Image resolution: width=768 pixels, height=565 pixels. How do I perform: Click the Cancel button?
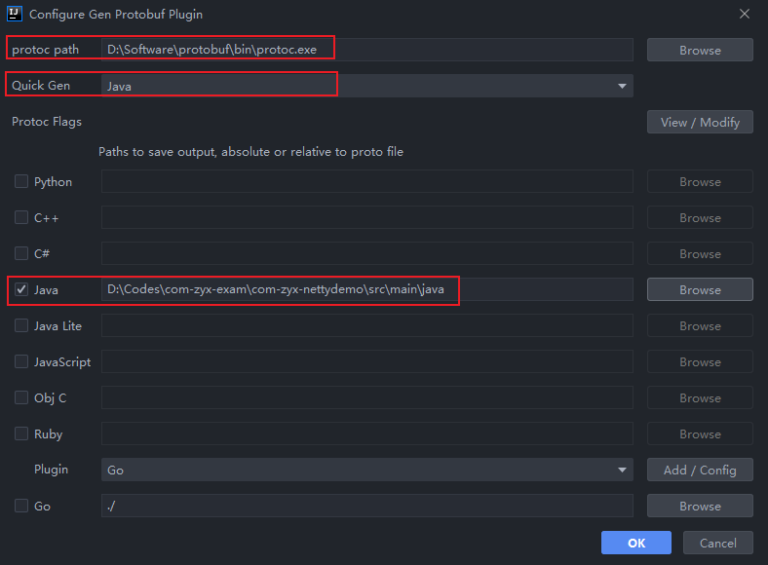pyautogui.click(x=717, y=543)
